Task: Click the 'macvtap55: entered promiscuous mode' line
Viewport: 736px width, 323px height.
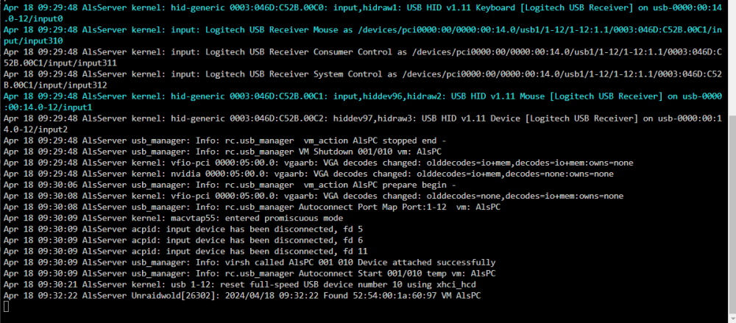Action: click(173, 219)
